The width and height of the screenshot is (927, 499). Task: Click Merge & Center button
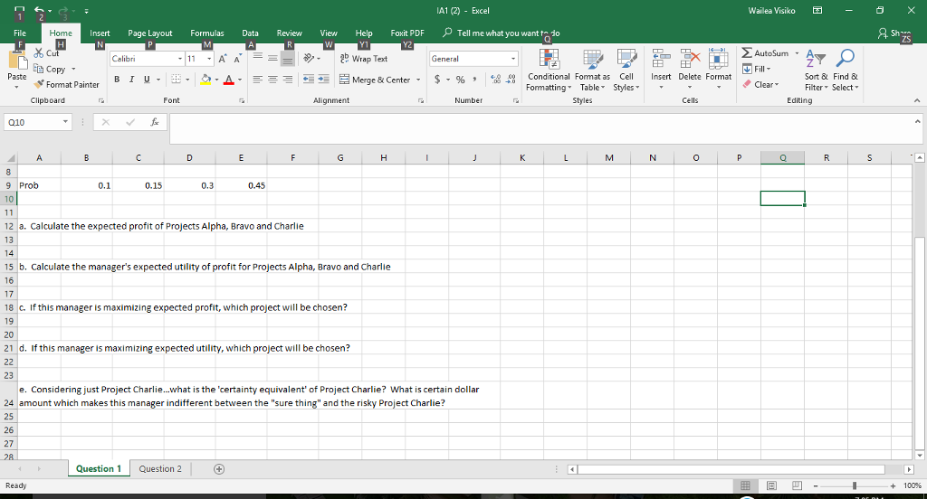[375, 80]
